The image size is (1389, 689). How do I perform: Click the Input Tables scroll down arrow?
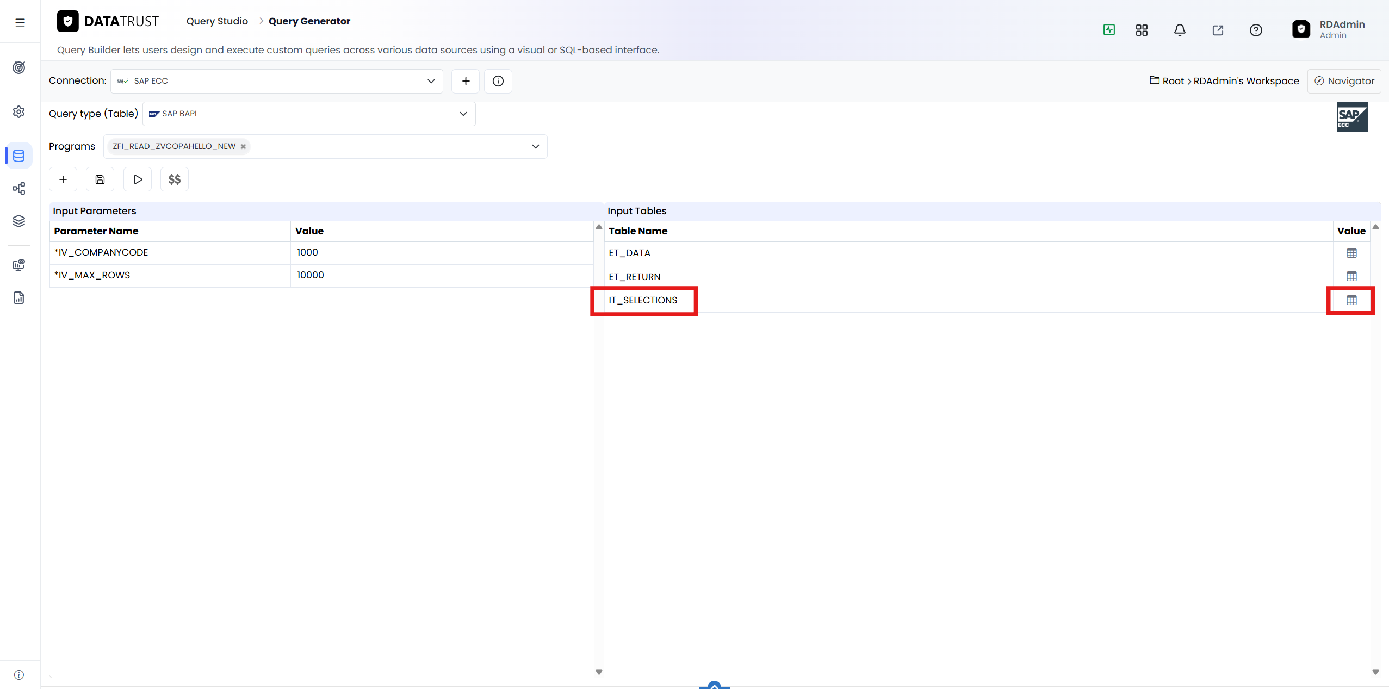point(1375,672)
